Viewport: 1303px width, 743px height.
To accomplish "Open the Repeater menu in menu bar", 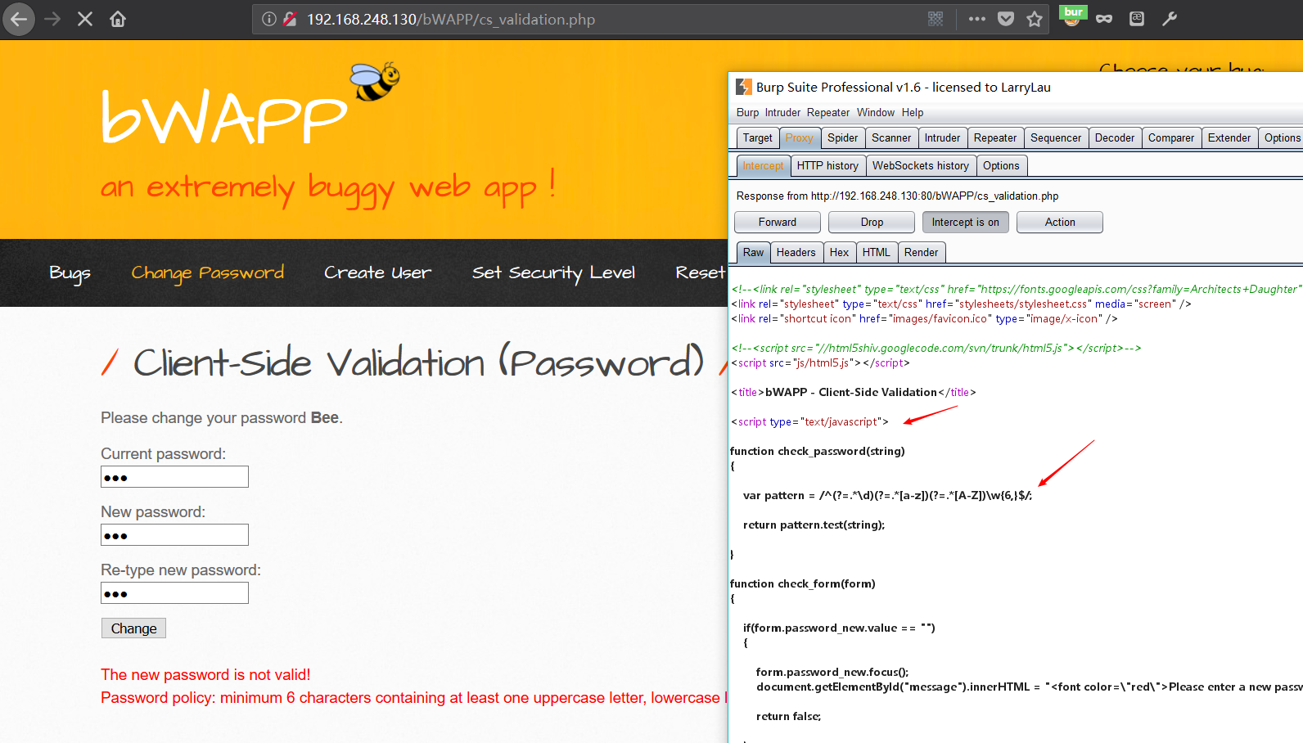I will click(828, 113).
